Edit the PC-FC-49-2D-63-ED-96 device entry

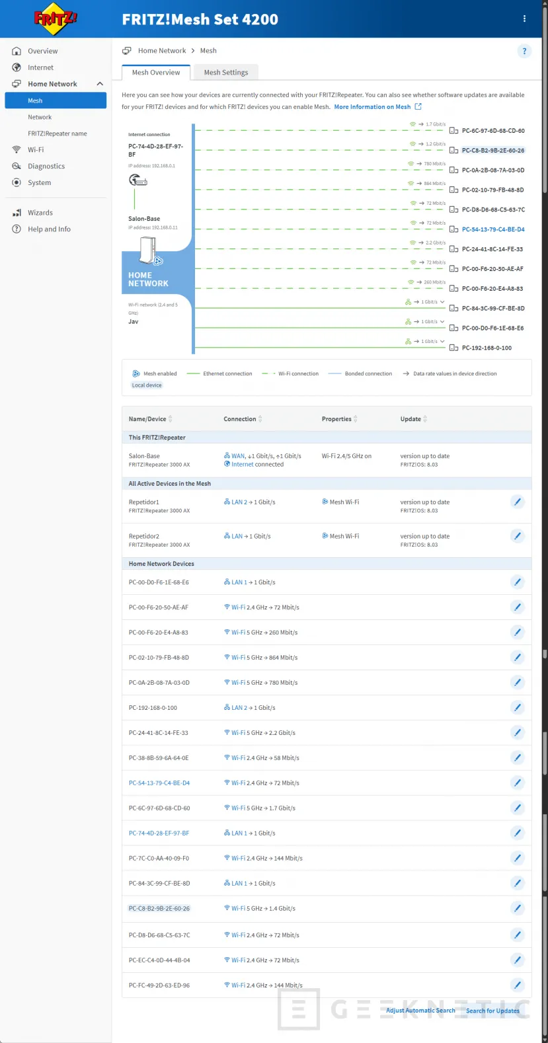click(518, 985)
